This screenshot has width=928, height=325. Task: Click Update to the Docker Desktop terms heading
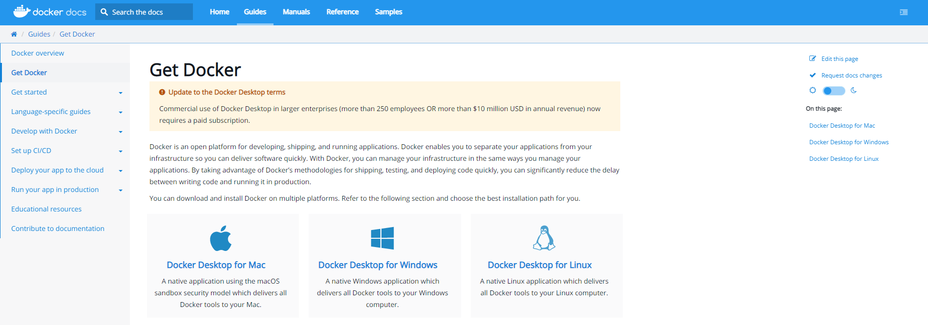[227, 92]
